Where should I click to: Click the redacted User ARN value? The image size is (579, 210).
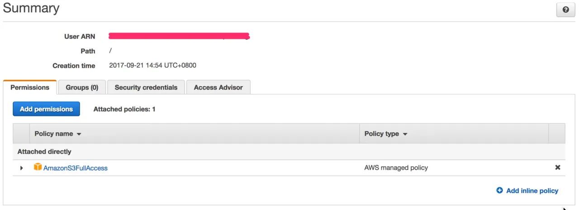[180, 36]
